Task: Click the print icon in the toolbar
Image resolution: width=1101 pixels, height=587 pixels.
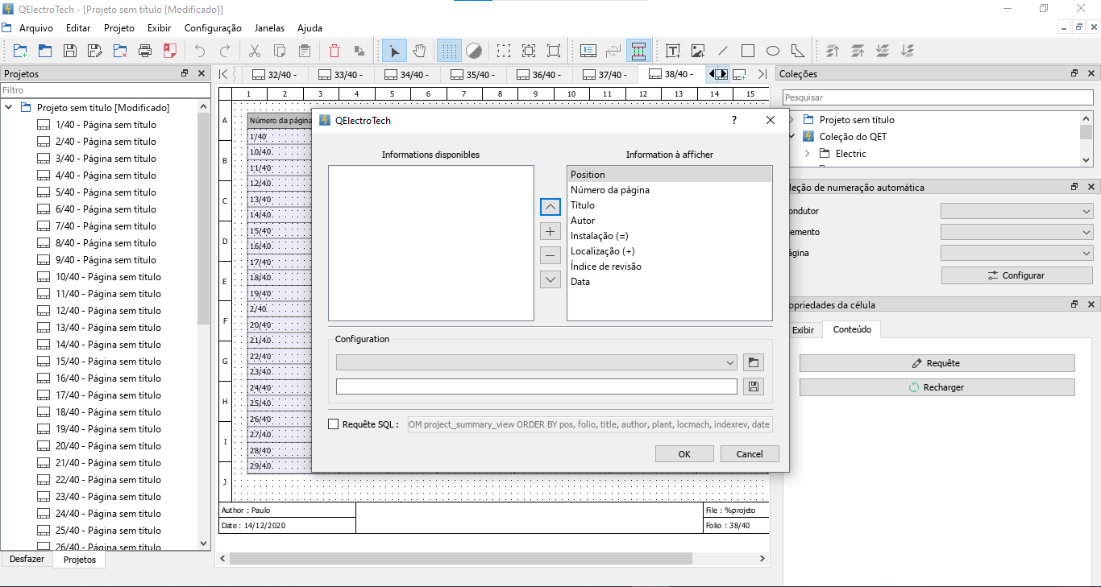Action: [145, 51]
